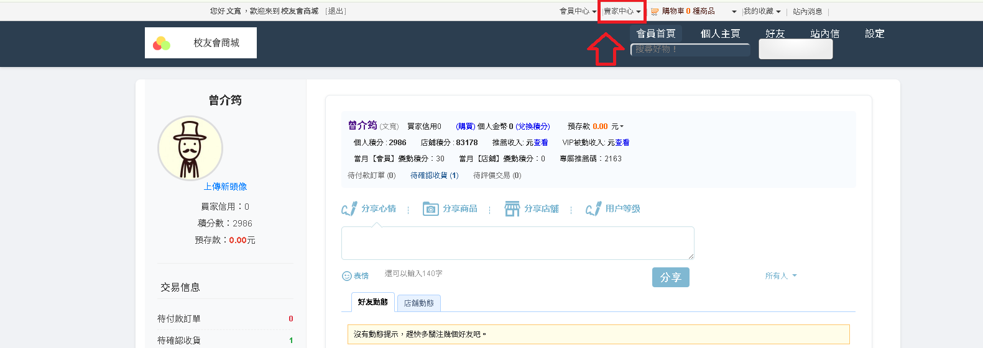
Task: Select the 個人主頁 navigation tab
Action: (720, 33)
